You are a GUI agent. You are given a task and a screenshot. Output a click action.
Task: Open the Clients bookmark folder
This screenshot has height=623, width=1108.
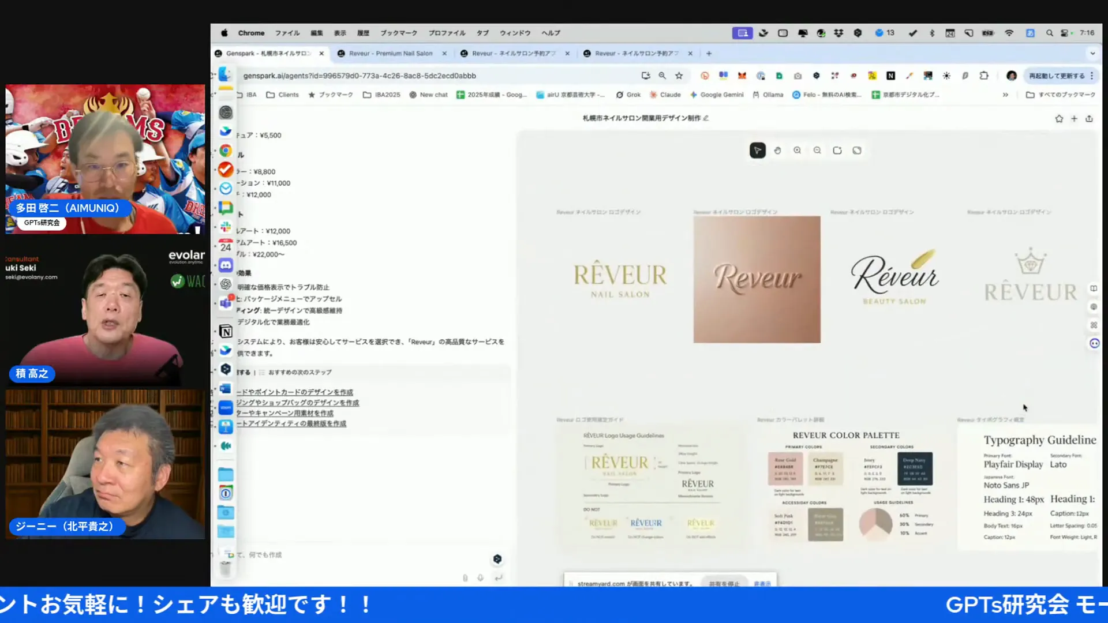[x=283, y=95]
